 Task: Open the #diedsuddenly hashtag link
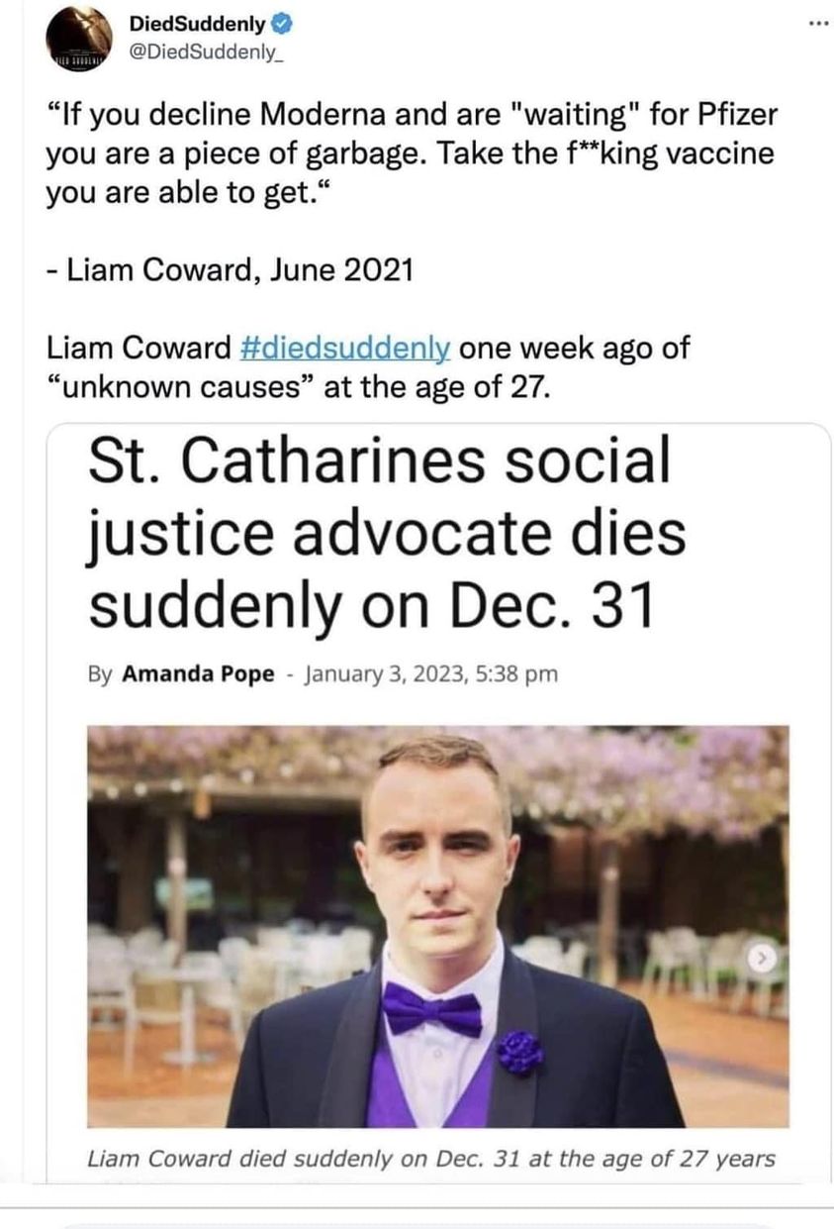coord(346,349)
